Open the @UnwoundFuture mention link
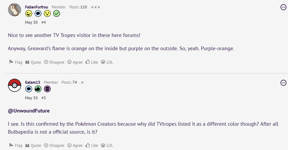Viewport: 288px width, 150px height. (x=29, y=111)
